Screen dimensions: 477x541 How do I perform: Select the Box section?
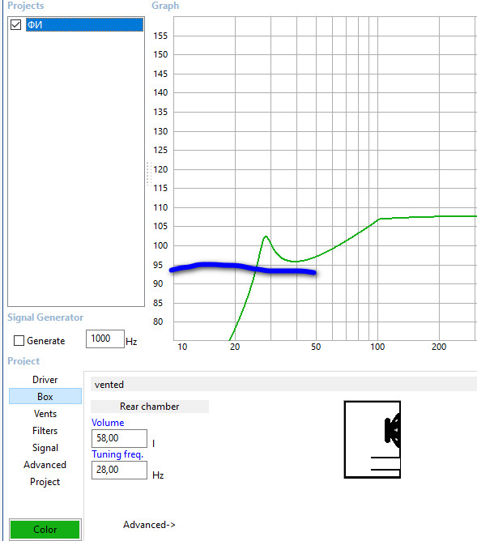coord(45,396)
